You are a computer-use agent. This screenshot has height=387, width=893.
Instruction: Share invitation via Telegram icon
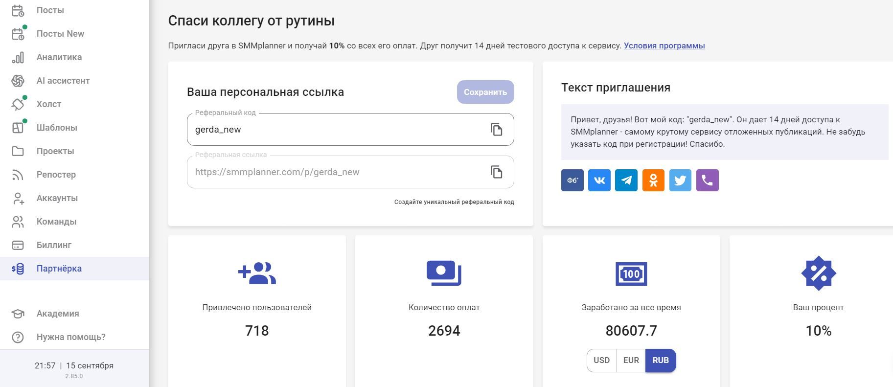626,180
